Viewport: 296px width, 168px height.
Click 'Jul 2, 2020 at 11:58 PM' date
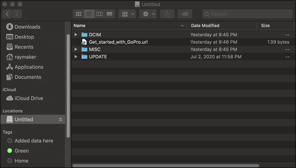tap(216, 57)
